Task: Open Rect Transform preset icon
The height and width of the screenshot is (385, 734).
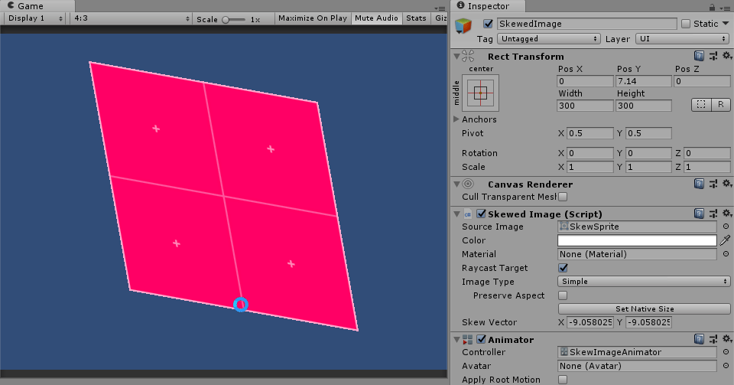Action: 713,56
